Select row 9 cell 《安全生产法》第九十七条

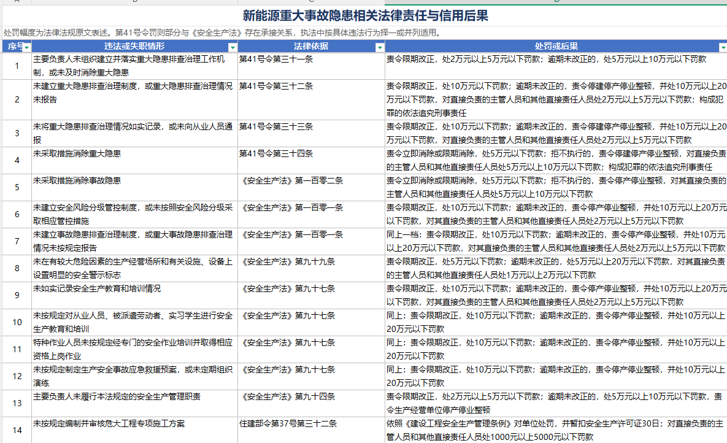click(x=311, y=296)
